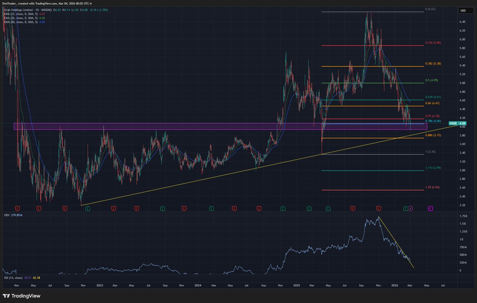This screenshot has height=303, width=477.
Task: Click the 1.114 (2.99) Fibonacci label
Action: click(434, 168)
